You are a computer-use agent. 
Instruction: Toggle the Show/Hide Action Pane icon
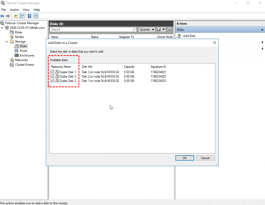pos(36,16)
